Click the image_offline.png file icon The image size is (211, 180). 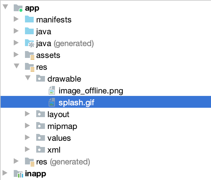tap(52, 90)
